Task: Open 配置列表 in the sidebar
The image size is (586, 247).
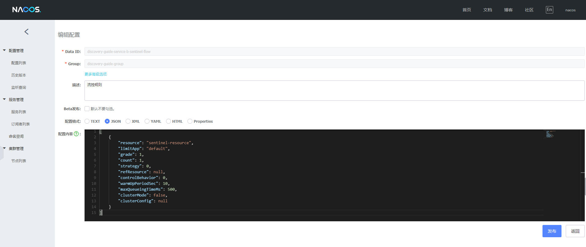Action: (19, 63)
